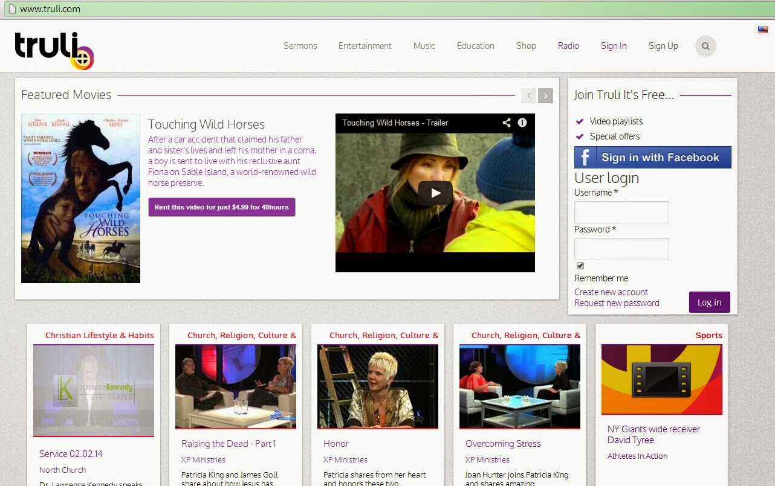Click Athletes In Action link
This screenshot has height=486, width=775.
pyautogui.click(x=637, y=456)
